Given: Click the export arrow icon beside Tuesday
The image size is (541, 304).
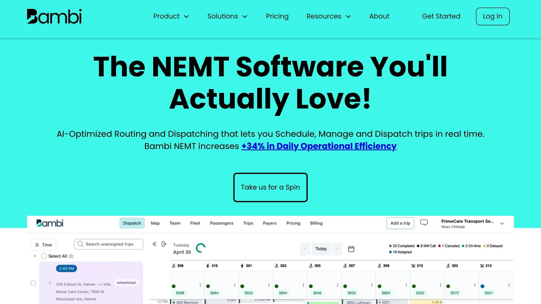Looking at the screenshot, I should click(x=164, y=244).
